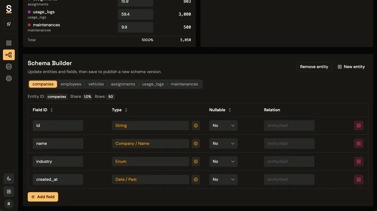
Task: Open the Nullable dropdown for created_at
Action: pos(223,179)
